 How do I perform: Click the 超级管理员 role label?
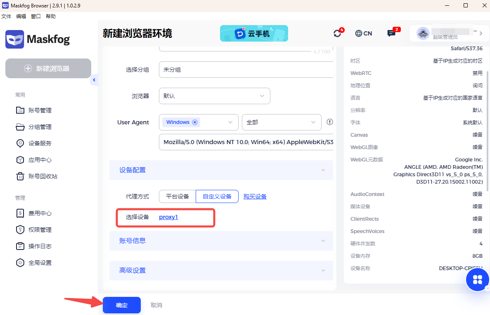pos(445,37)
